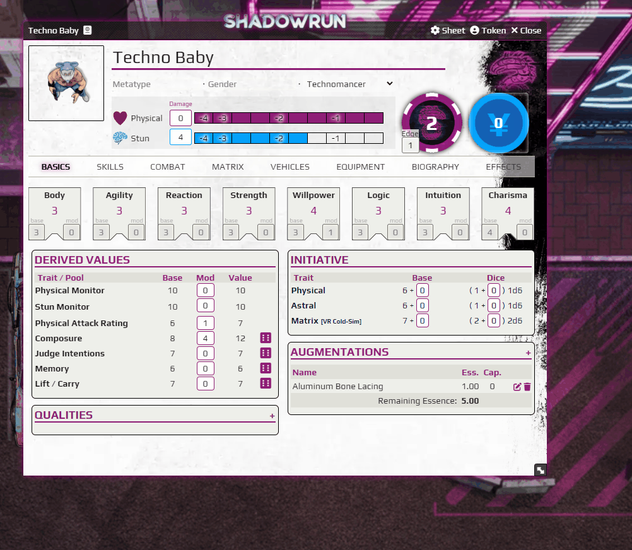Click the Techno Baby portrait image
The height and width of the screenshot is (550, 632).
[x=66, y=83]
